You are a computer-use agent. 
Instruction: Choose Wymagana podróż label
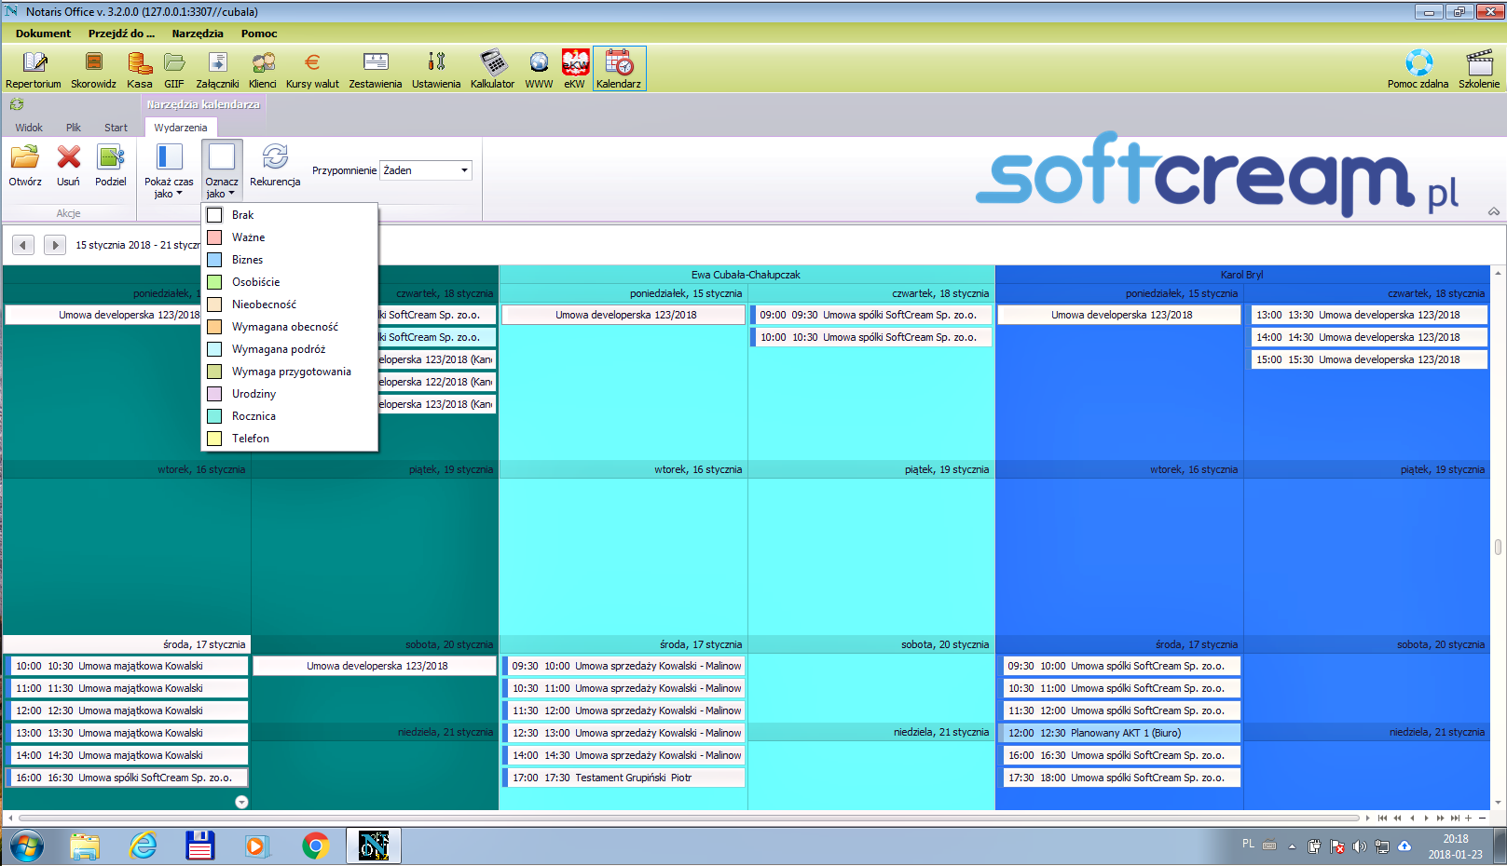[x=290, y=349]
